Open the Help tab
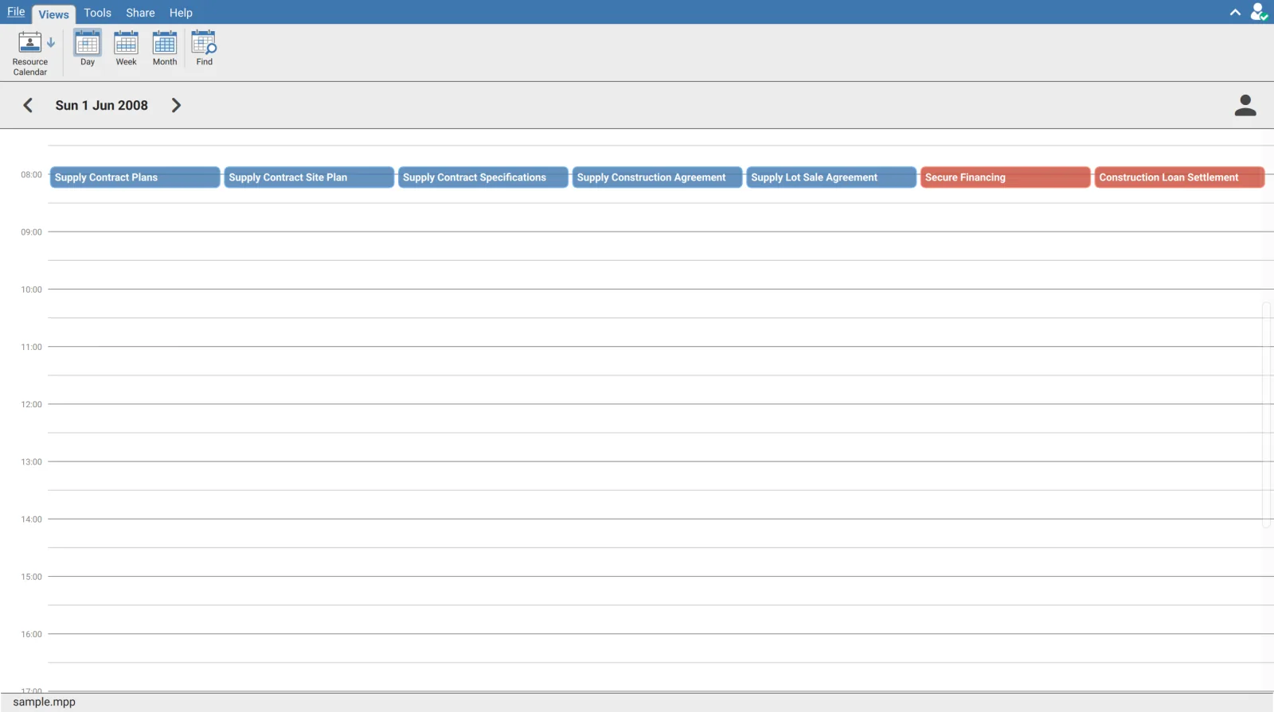This screenshot has height=712, width=1274. pos(181,13)
